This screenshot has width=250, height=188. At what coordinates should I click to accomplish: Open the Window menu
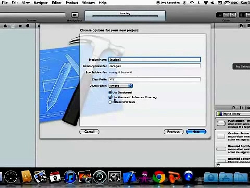coord(89,3)
